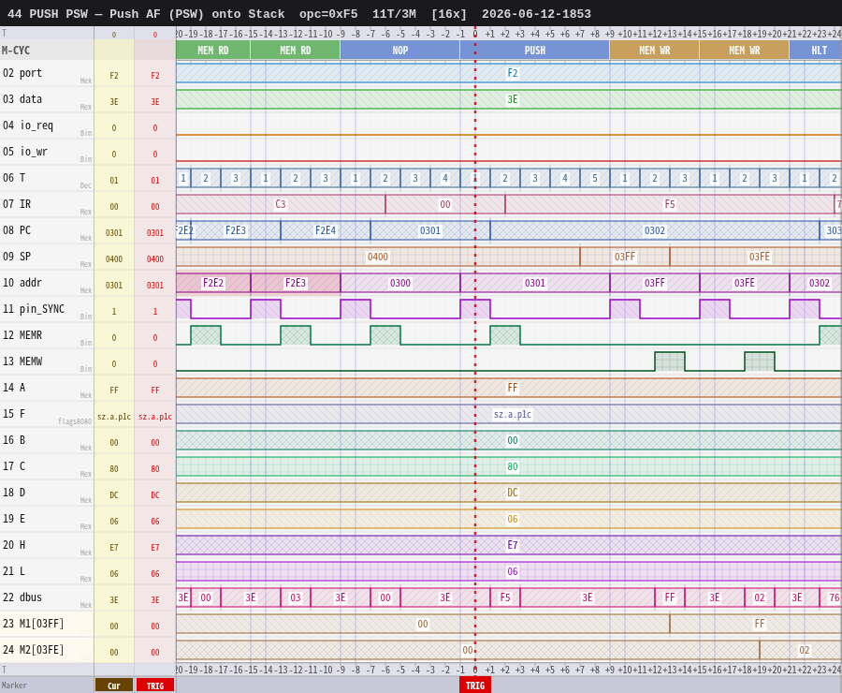Select the PUSH machine cycle segment
This screenshot has height=693, width=842.
click(535, 50)
